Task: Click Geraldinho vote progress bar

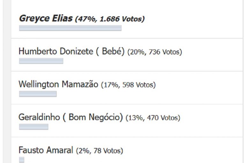Action: [33, 127]
